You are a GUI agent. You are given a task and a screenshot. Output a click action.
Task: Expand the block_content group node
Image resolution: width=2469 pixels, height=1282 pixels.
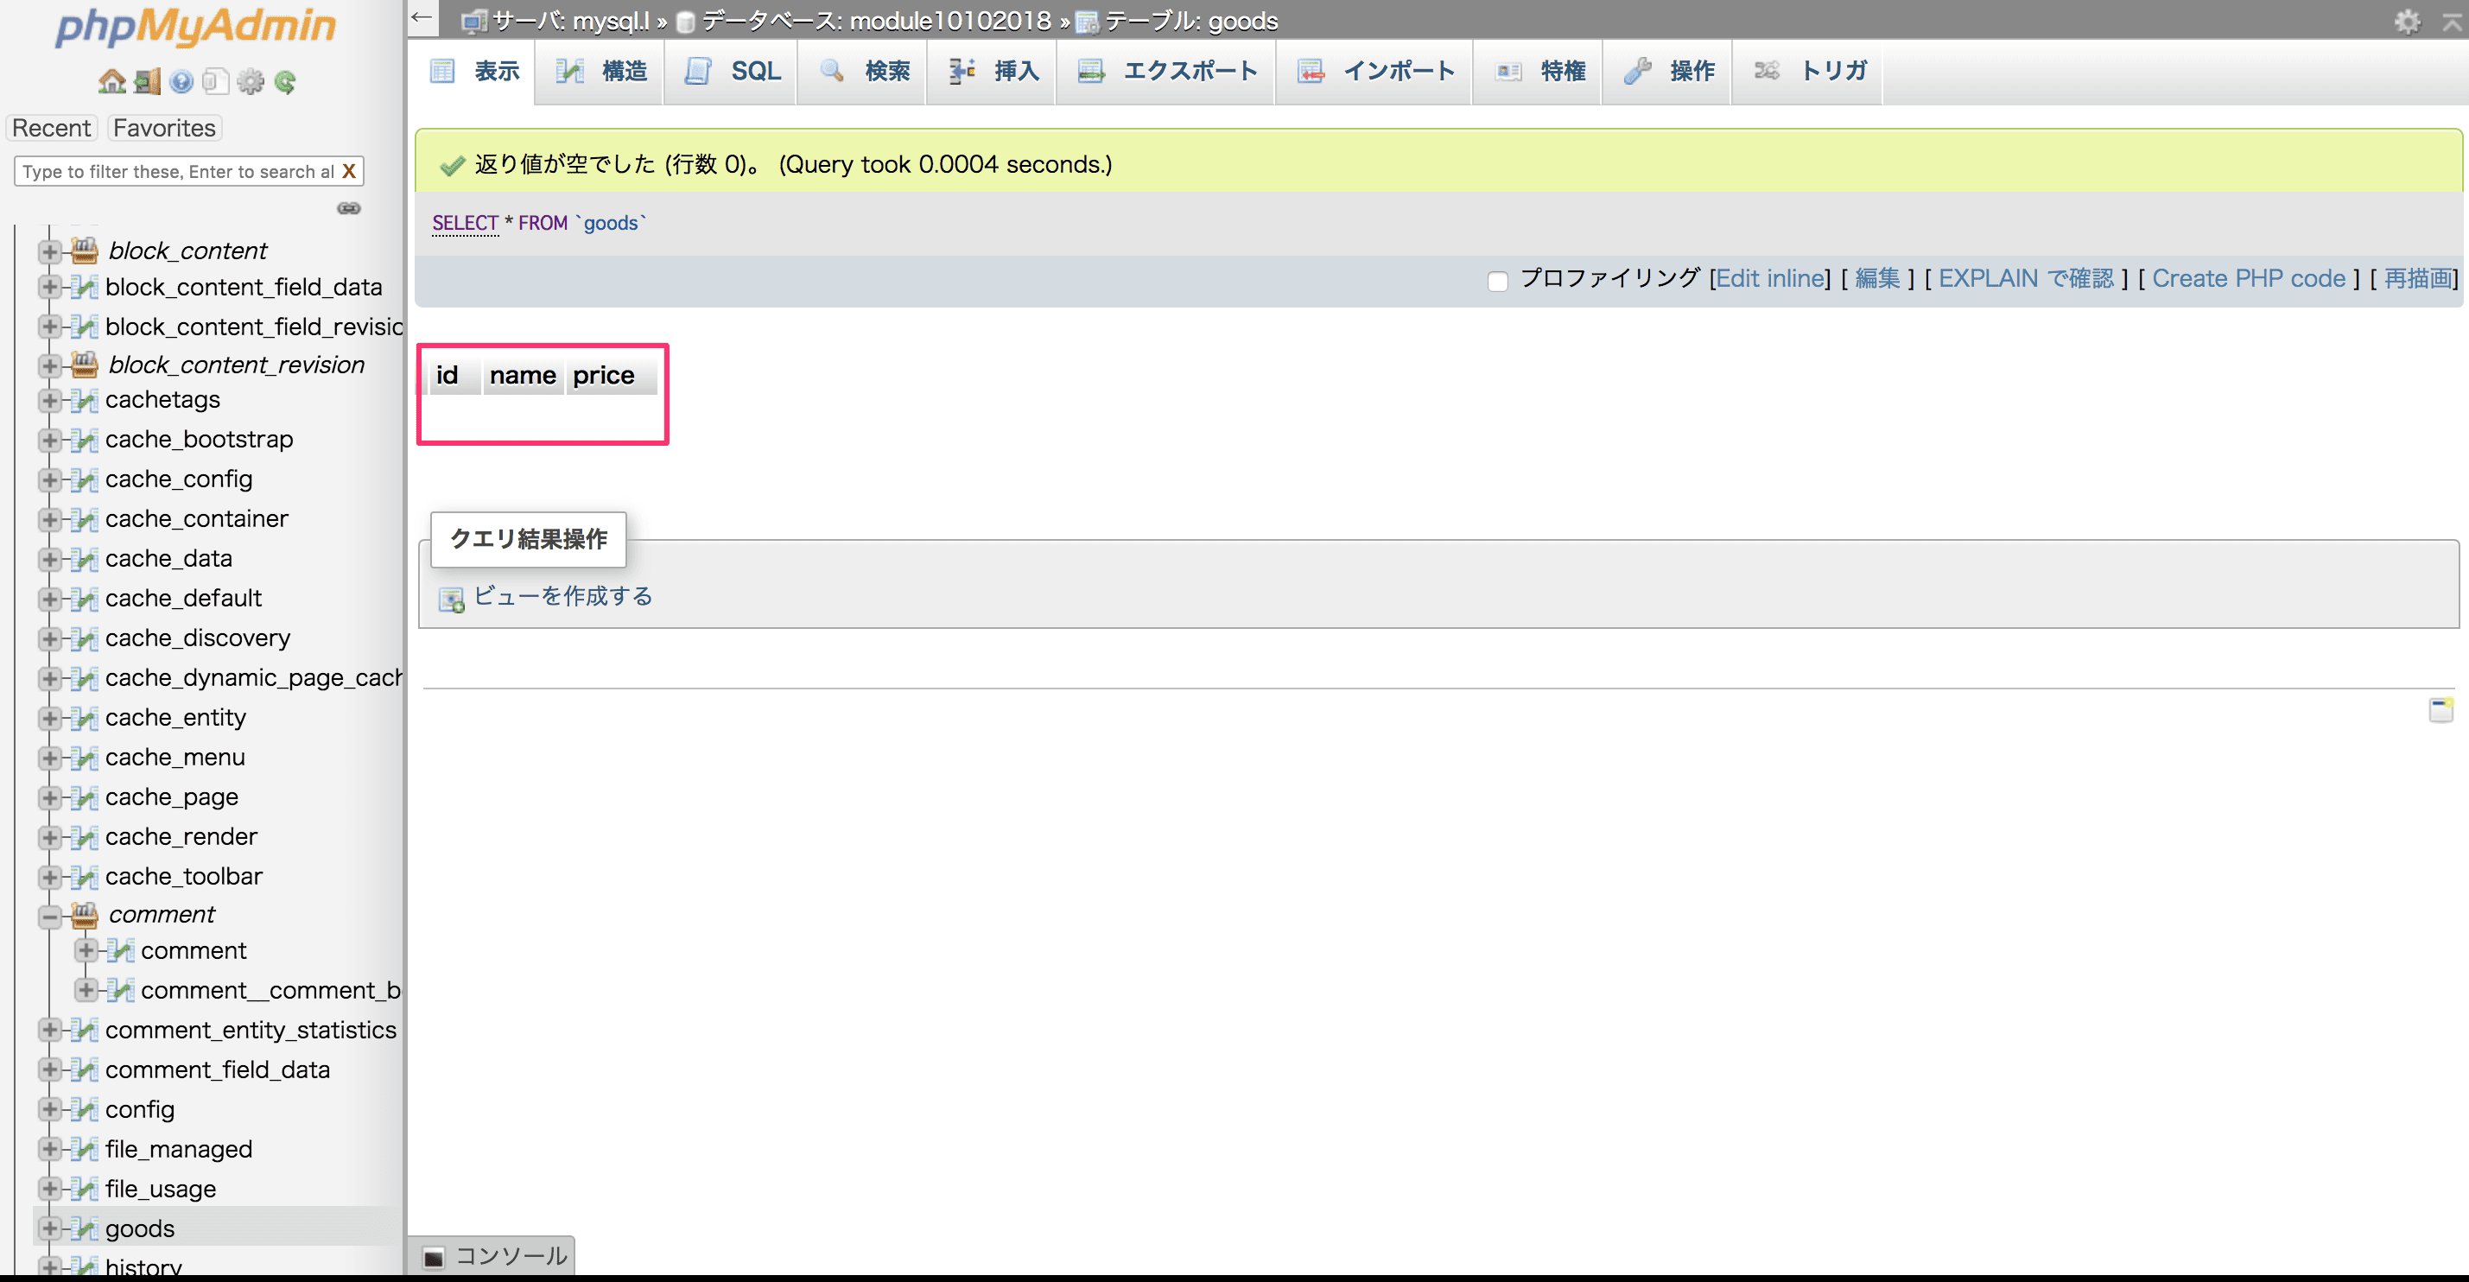click(x=50, y=251)
